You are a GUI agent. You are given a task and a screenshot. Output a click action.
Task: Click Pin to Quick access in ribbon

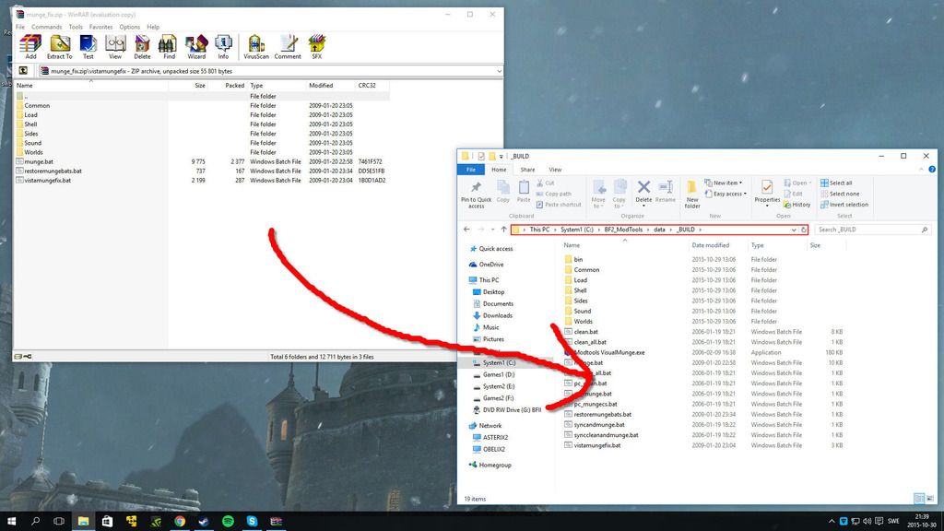tap(477, 194)
